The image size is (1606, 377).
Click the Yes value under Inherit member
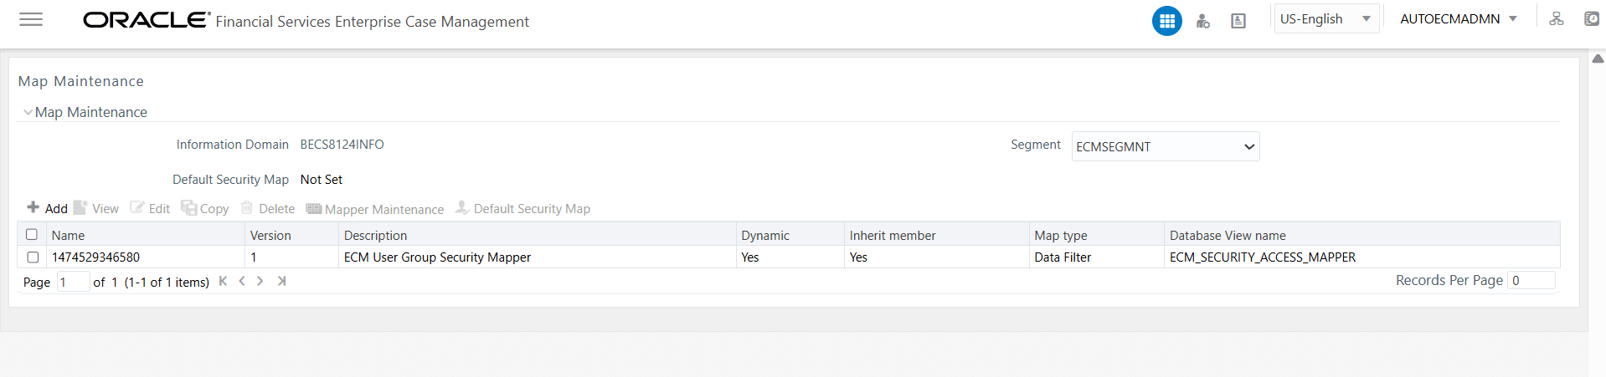[x=858, y=257]
